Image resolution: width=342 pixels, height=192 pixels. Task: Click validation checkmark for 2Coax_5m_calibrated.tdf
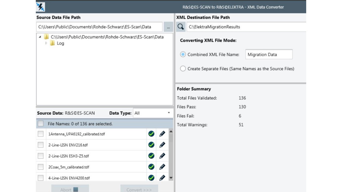click(x=151, y=167)
